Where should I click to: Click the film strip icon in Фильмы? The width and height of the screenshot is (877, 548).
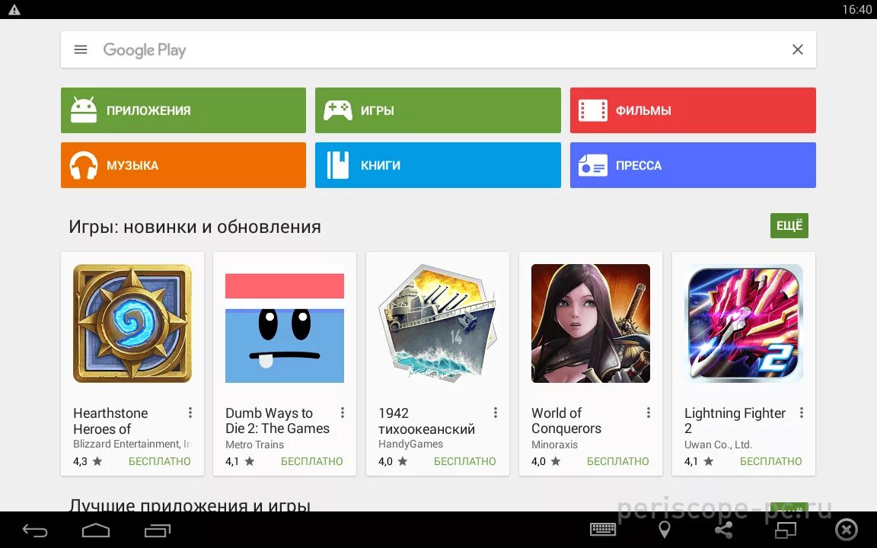tap(593, 110)
